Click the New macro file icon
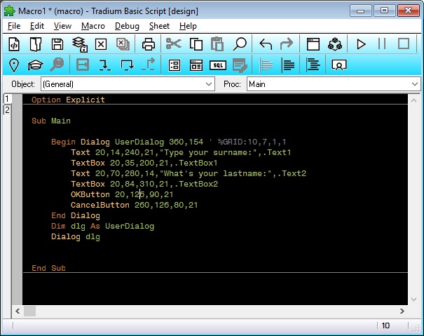The width and height of the screenshot is (424, 336). point(13,44)
